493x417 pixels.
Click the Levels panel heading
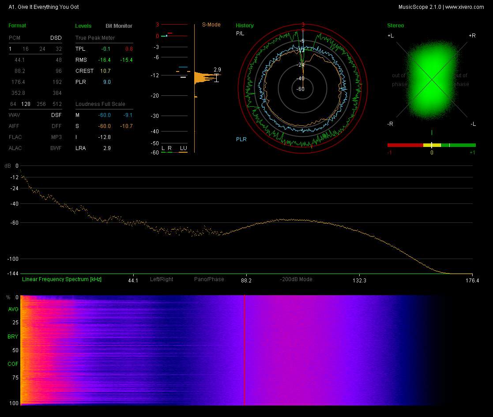point(83,26)
